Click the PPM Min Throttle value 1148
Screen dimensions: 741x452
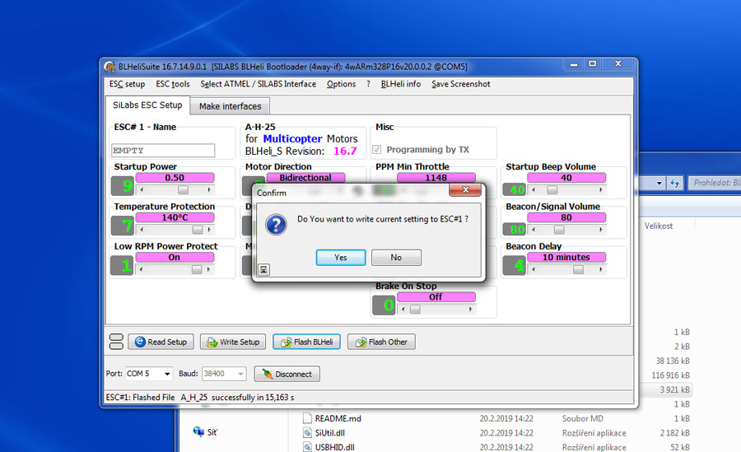point(436,178)
